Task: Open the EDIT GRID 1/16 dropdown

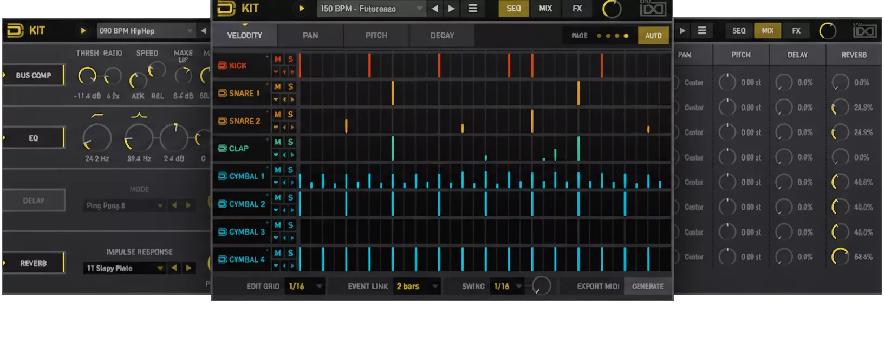Action: pos(305,287)
